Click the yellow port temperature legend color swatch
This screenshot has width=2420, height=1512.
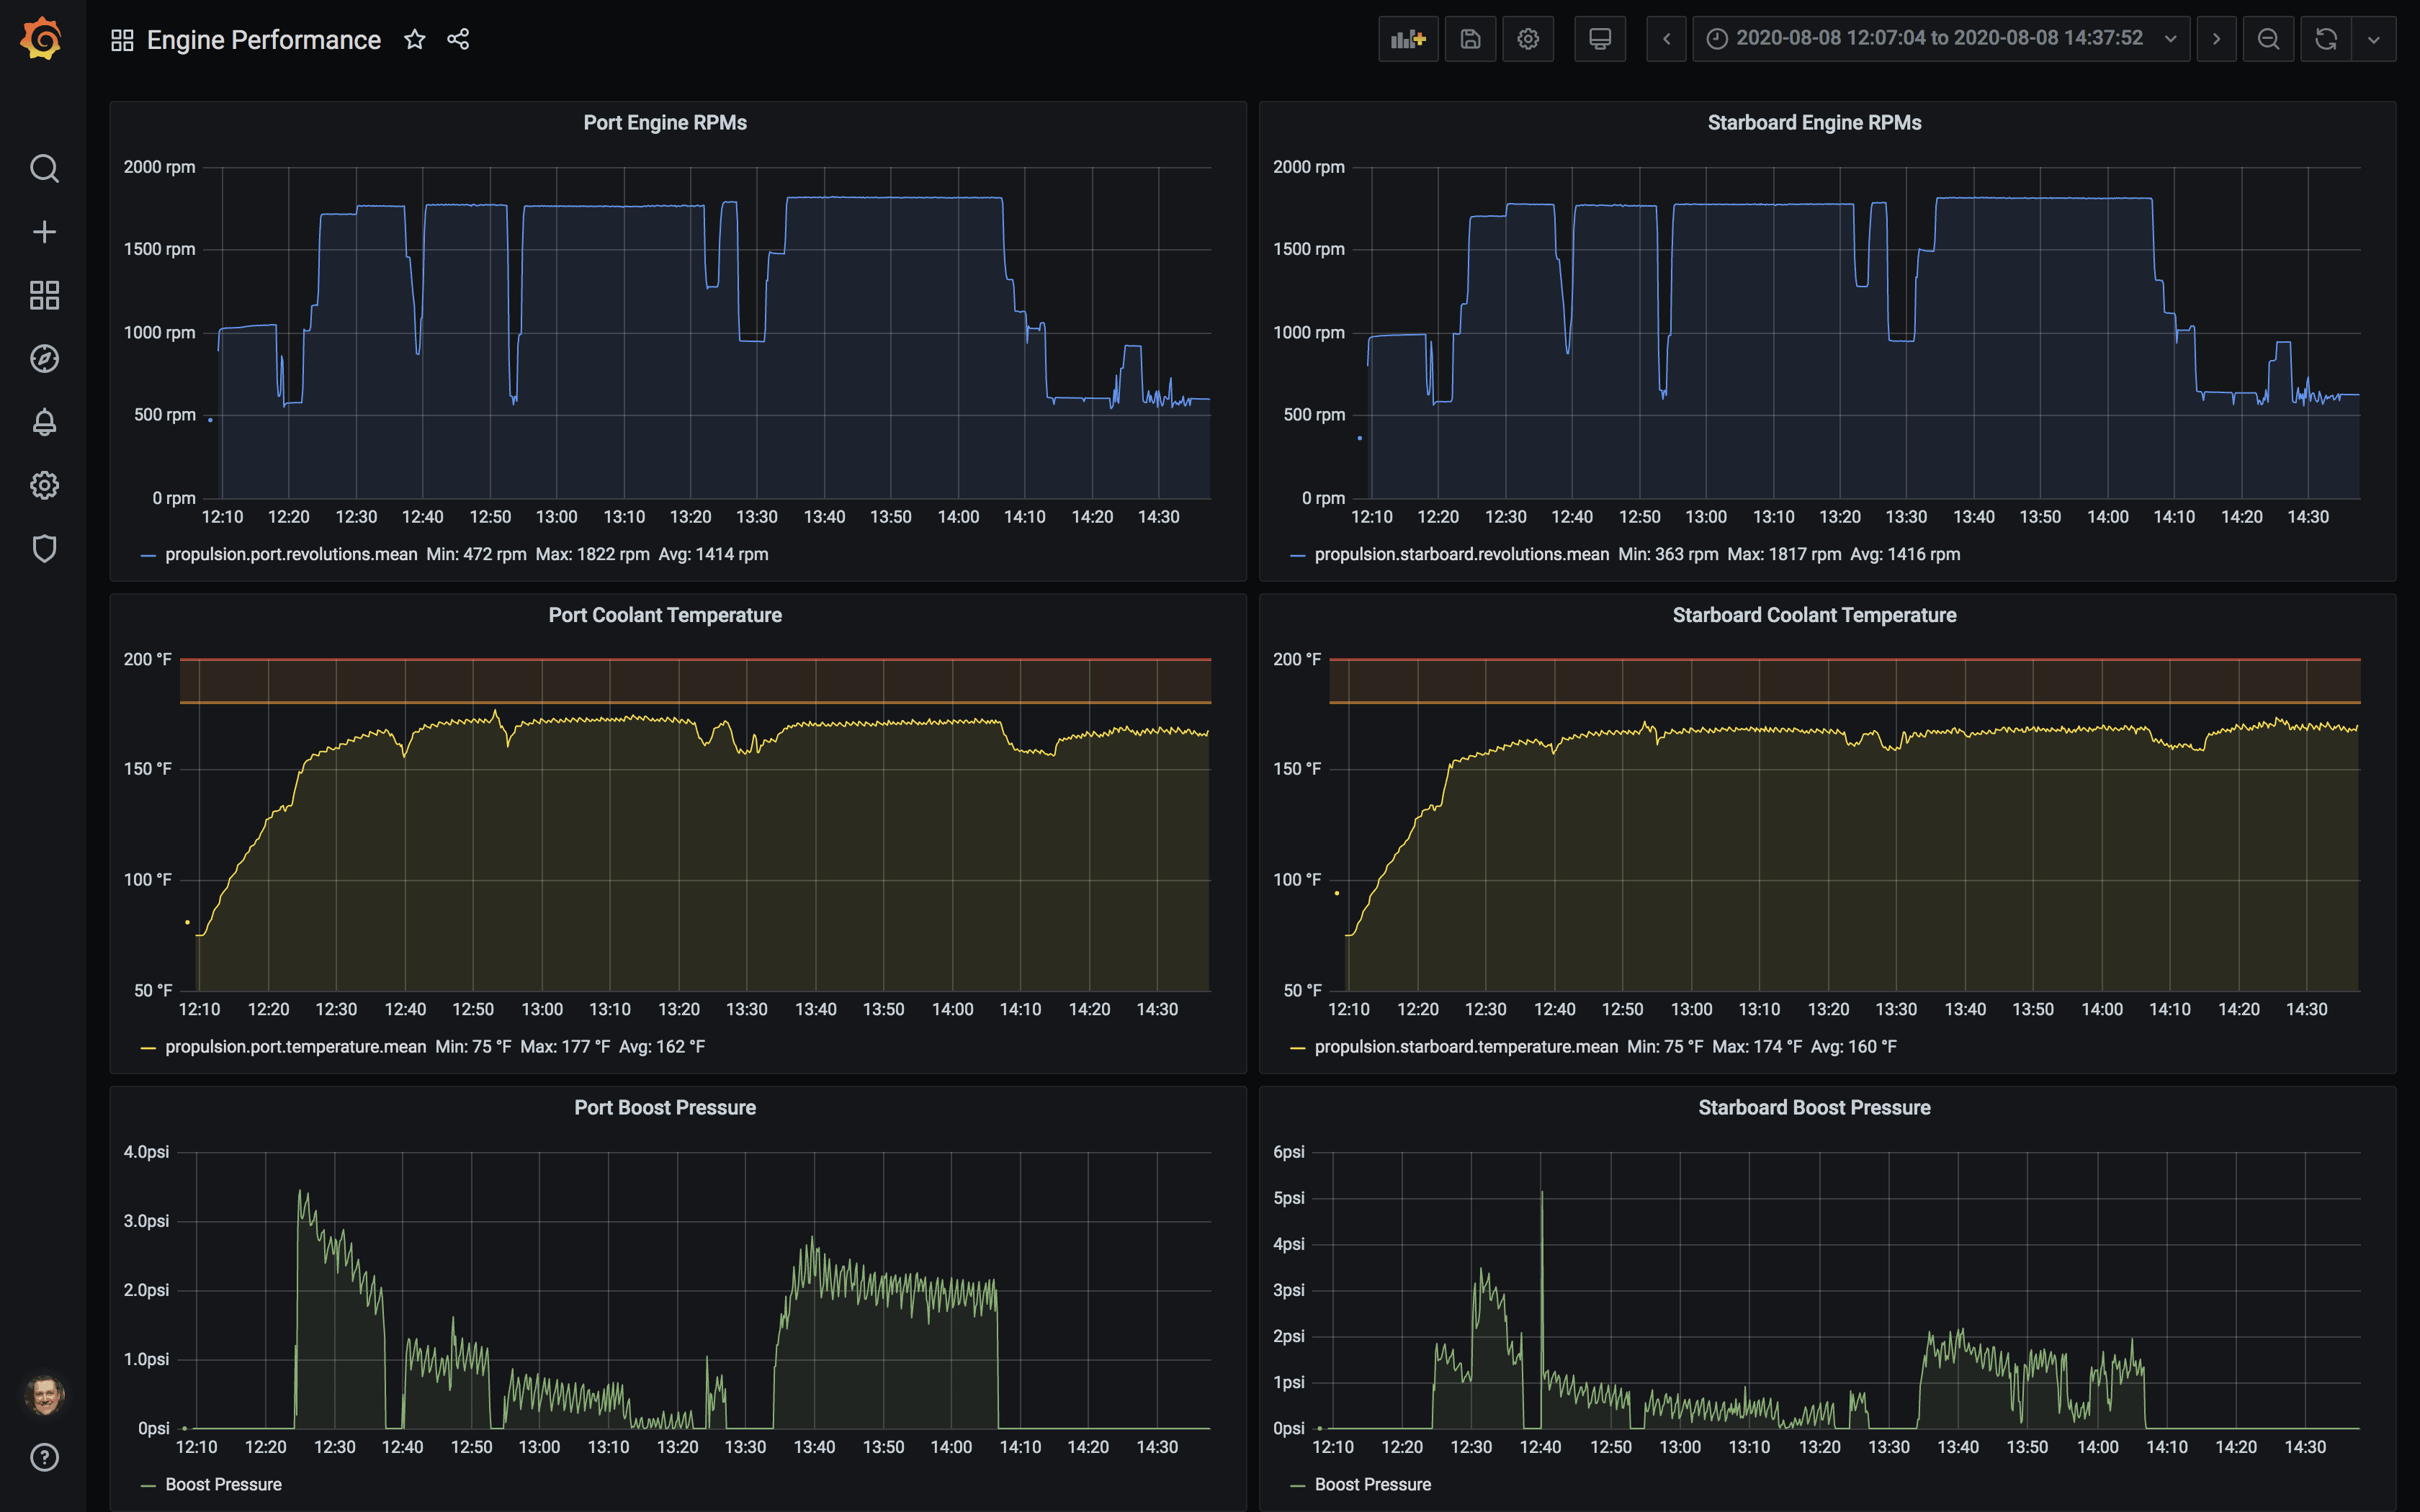[148, 1048]
